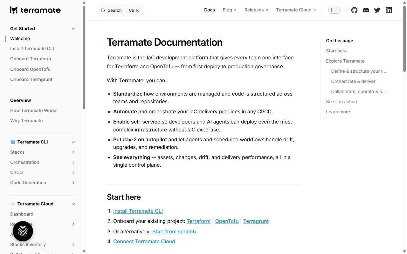The height and width of the screenshot is (254, 407).
Task: Click the search magnifier icon
Action: tap(103, 10)
